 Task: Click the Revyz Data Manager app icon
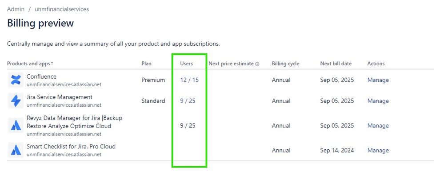click(16, 125)
